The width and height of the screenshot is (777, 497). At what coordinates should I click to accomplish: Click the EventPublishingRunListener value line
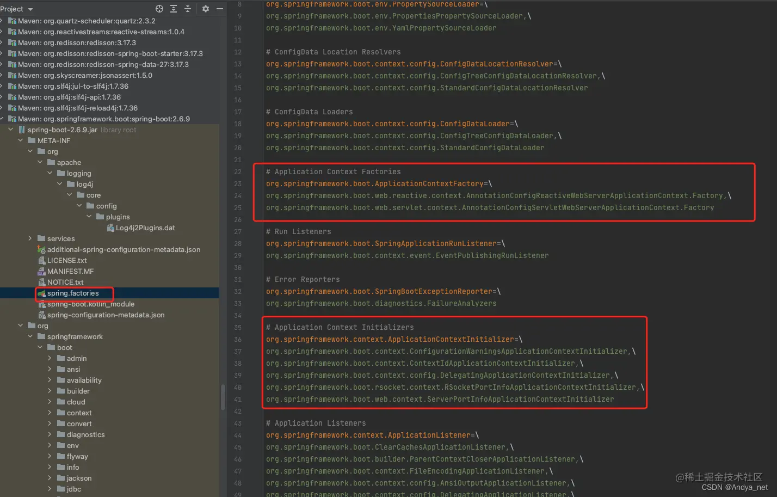click(x=407, y=255)
